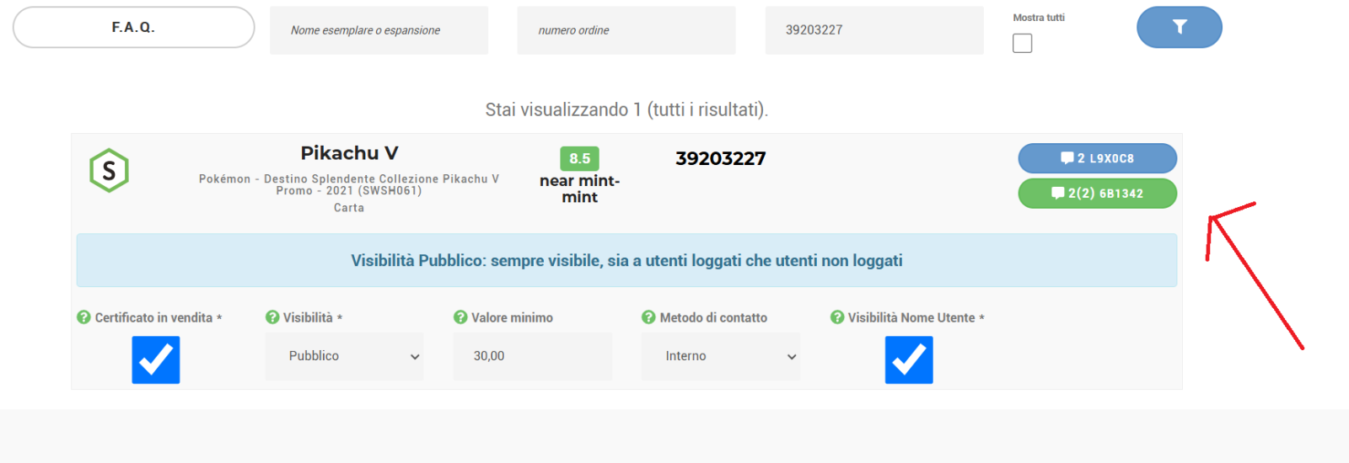Click help icon beside Metodo di contatto

pyautogui.click(x=648, y=317)
